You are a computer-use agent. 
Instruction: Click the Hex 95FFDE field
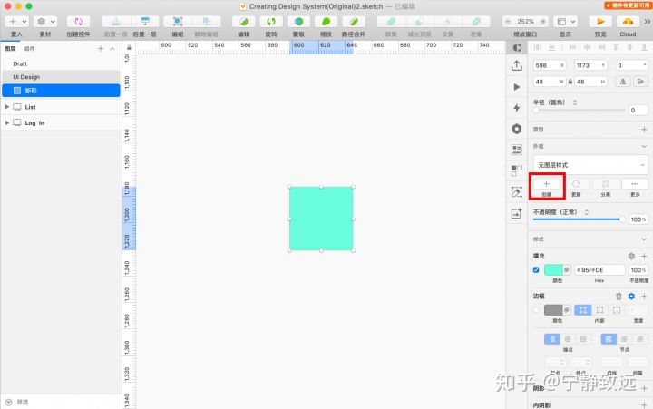pyautogui.click(x=599, y=270)
